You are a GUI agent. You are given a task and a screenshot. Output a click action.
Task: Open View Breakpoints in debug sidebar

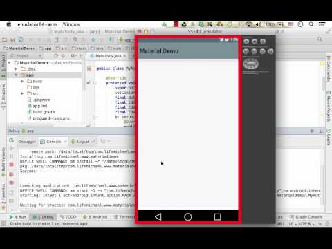pyautogui.click(x=11, y=174)
